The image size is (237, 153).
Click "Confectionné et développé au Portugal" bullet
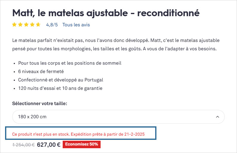tap(60, 80)
